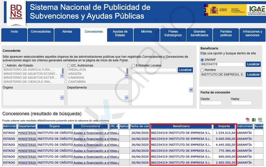
Task: Open the Convocatorias tab
Action: (41, 35)
